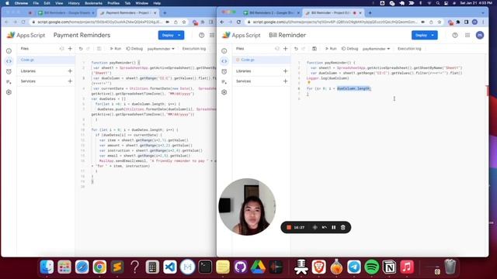The image size is (497, 279).
Task: Open Google apps grid in Bill Reminder header
Action: point(467,35)
